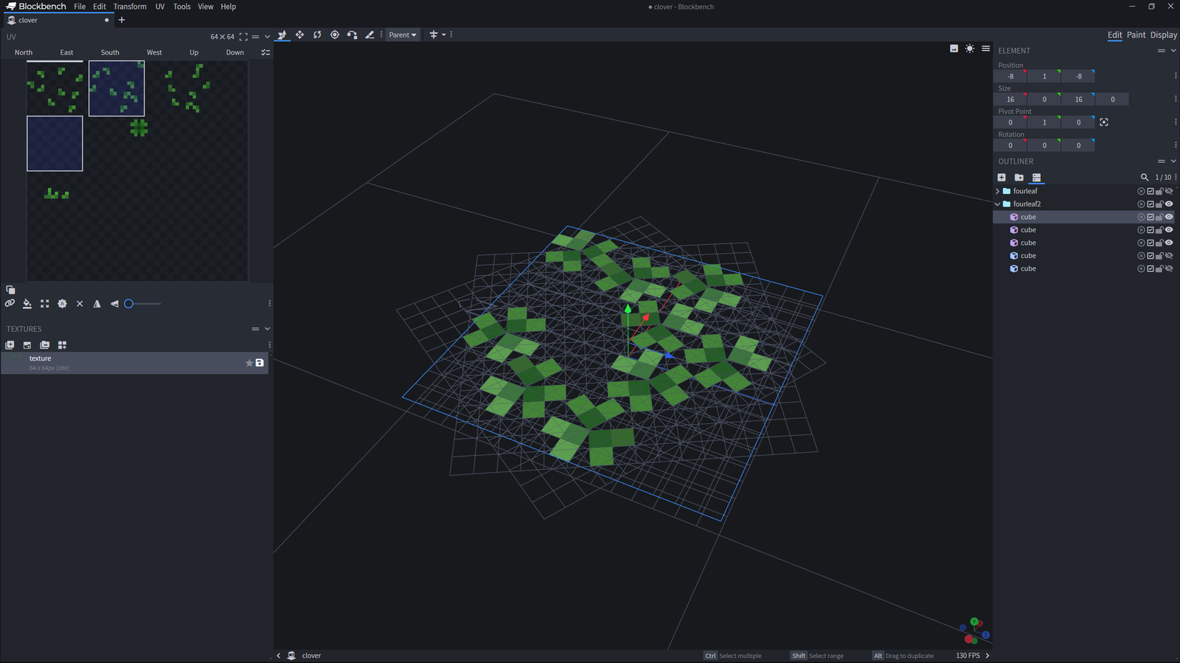Uncheck the export checkbox of the fourleaf group
Image resolution: width=1180 pixels, height=663 pixels.
pos(1150,191)
